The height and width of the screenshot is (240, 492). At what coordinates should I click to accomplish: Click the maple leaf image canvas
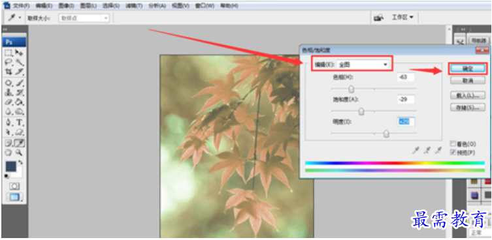click(237, 146)
